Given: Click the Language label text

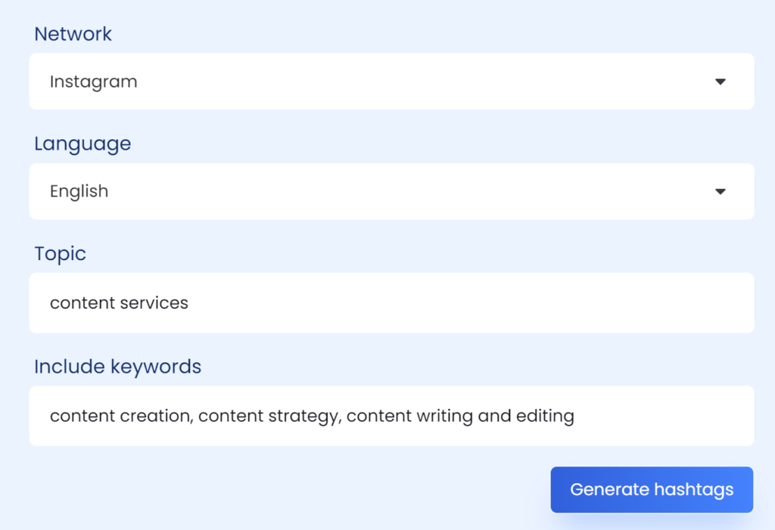Looking at the screenshot, I should 82,144.
